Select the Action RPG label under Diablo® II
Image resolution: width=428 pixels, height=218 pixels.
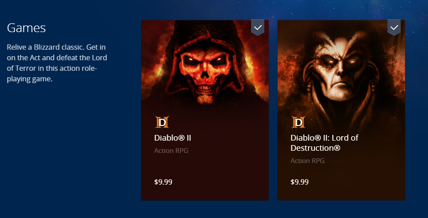(x=171, y=151)
